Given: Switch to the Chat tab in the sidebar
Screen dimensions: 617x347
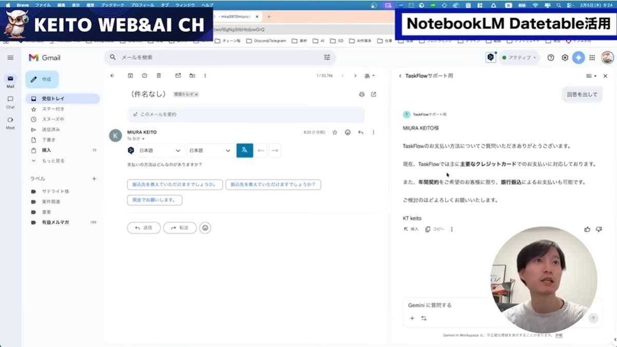Looking at the screenshot, I should 10,101.
